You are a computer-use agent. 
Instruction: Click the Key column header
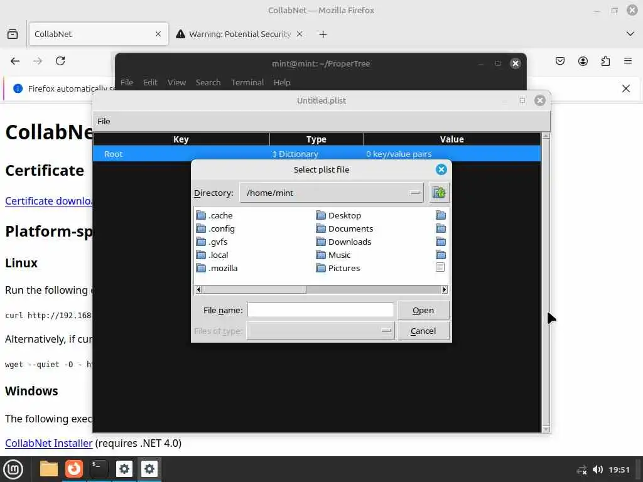tap(181, 139)
